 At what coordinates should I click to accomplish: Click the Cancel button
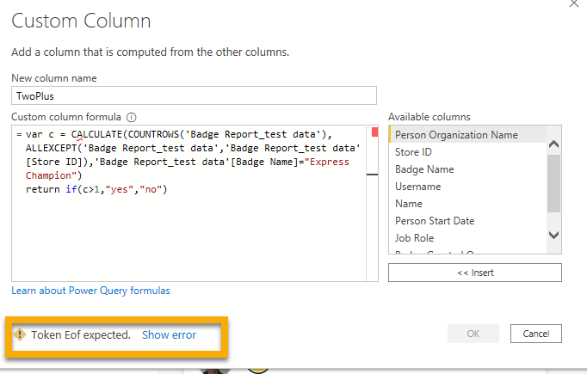click(x=535, y=334)
